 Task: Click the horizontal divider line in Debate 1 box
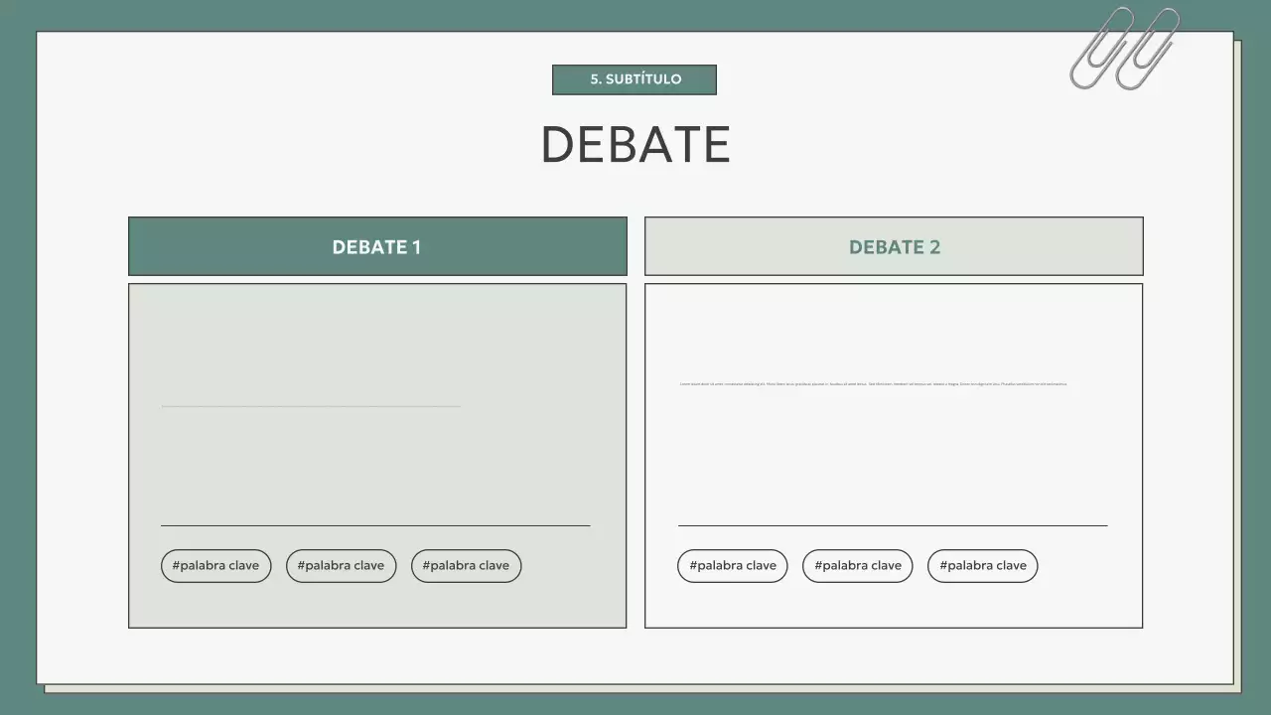(375, 524)
